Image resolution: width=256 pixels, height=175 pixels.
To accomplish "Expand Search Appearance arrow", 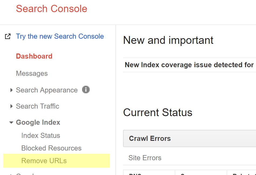I will point(11,90).
